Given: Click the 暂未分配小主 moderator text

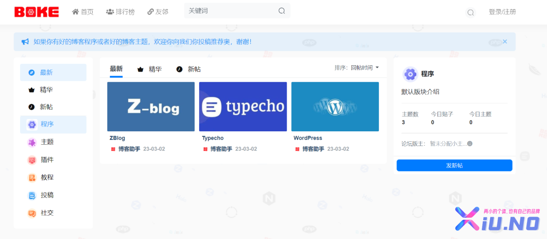Looking at the screenshot, I should click(448, 144).
